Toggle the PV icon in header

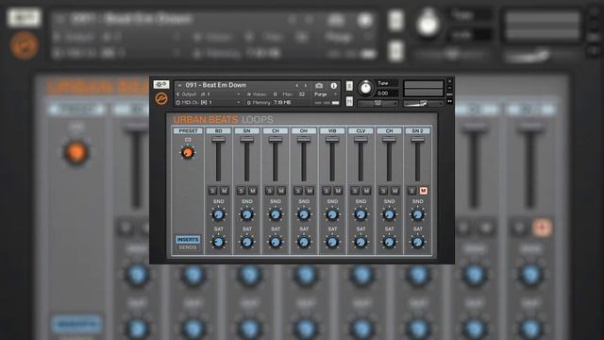coord(449,101)
